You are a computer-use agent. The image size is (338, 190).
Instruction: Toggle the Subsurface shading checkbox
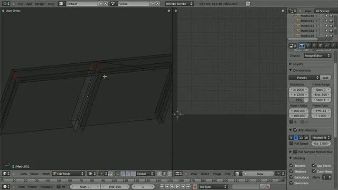[x=291, y=177]
